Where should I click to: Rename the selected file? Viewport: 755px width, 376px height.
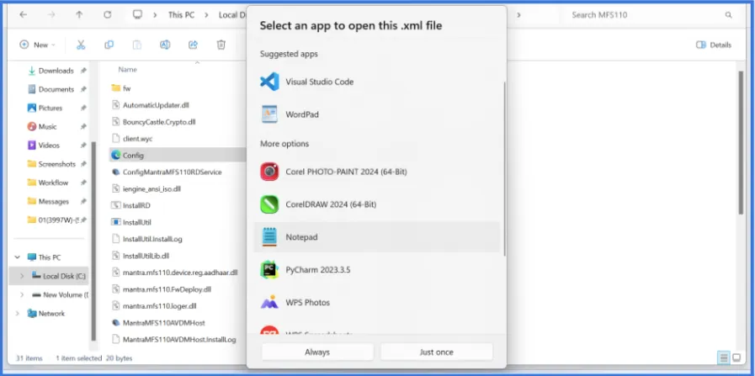click(x=165, y=45)
